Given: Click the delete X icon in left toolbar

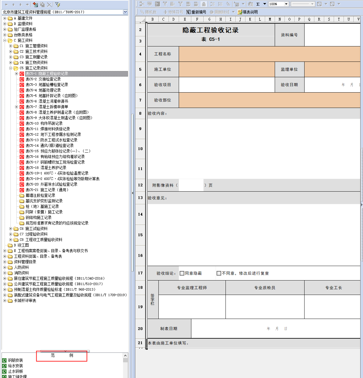Looking at the screenshot, I should (x=49, y=4).
